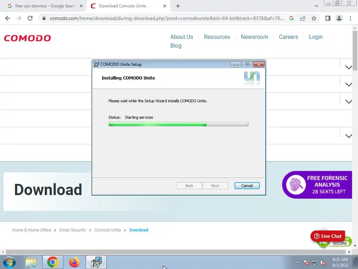Cancel the COMODO Unite installation
The image size is (358, 269).
247,186
